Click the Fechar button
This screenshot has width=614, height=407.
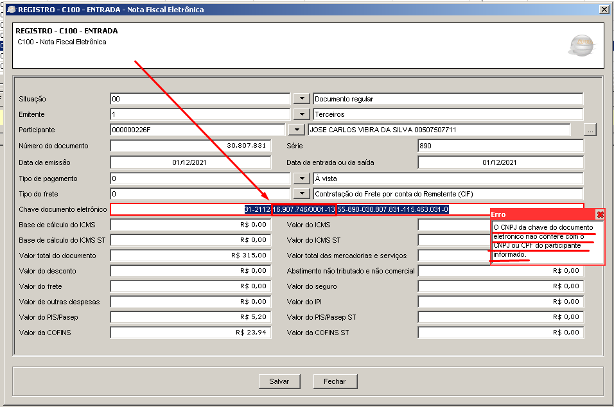[x=335, y=381]
